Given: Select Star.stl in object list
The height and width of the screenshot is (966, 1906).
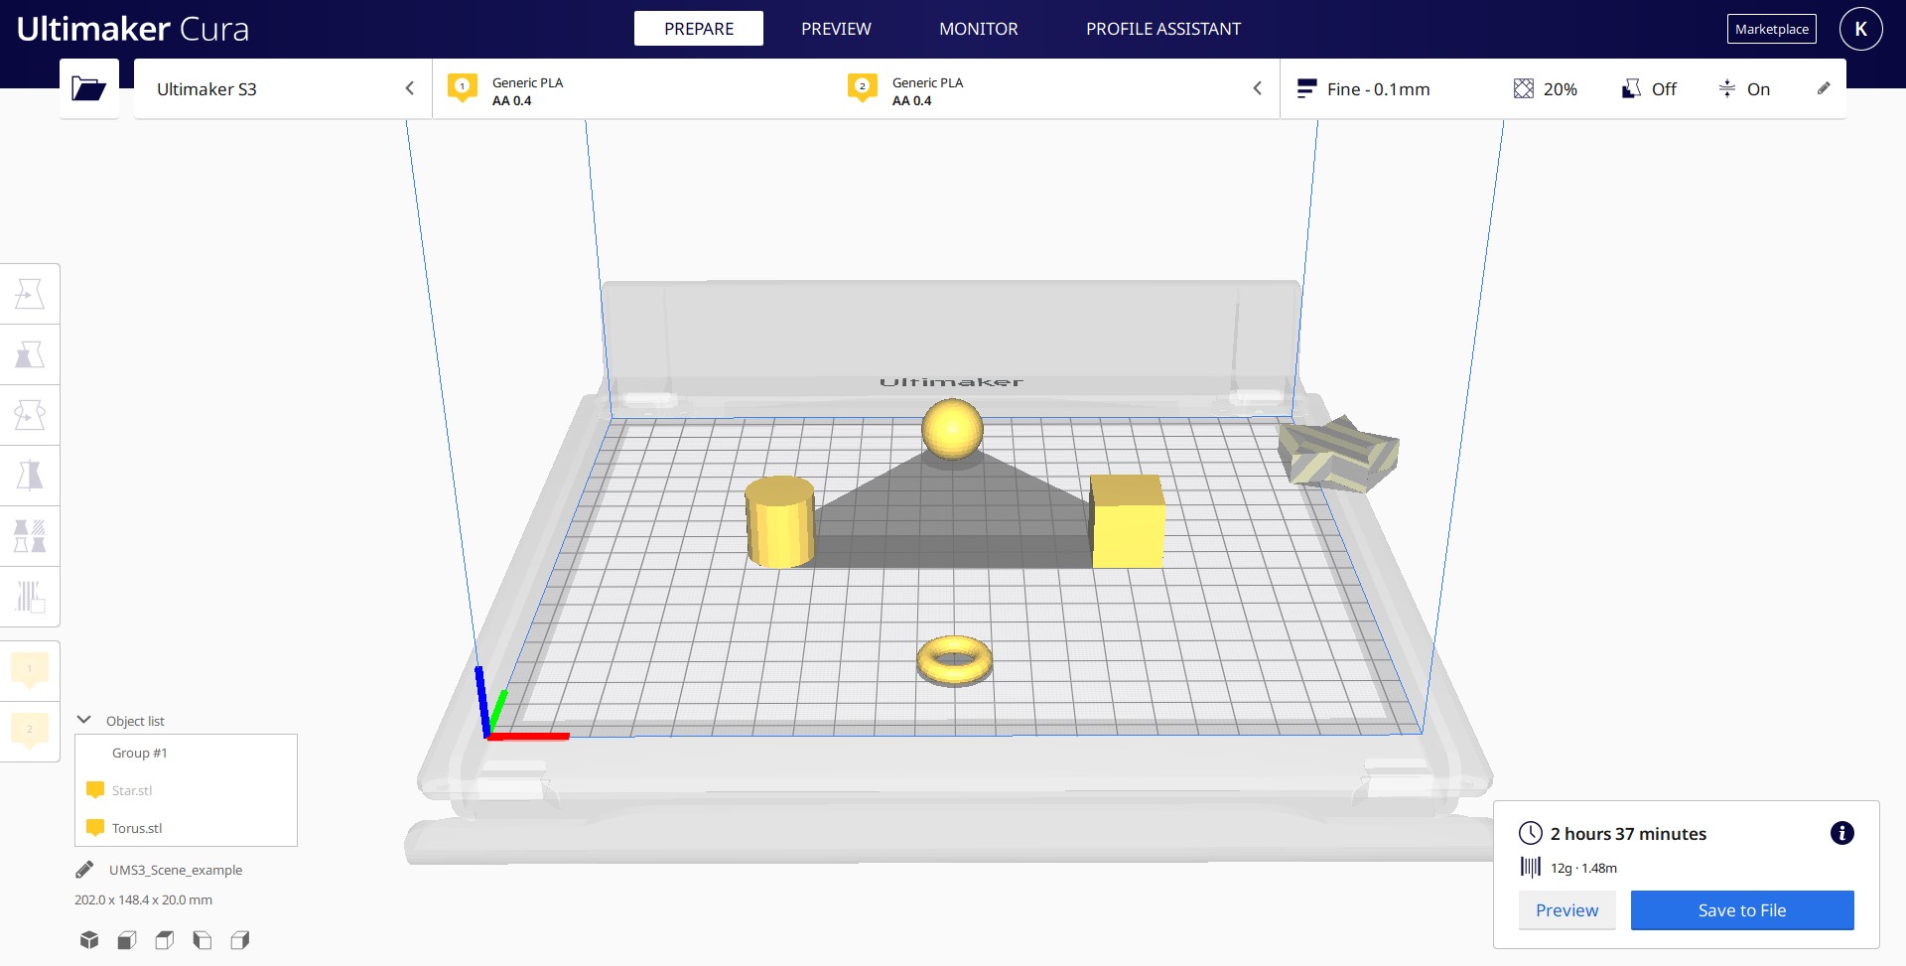Looking at the screenshot, I should (187, 790).
